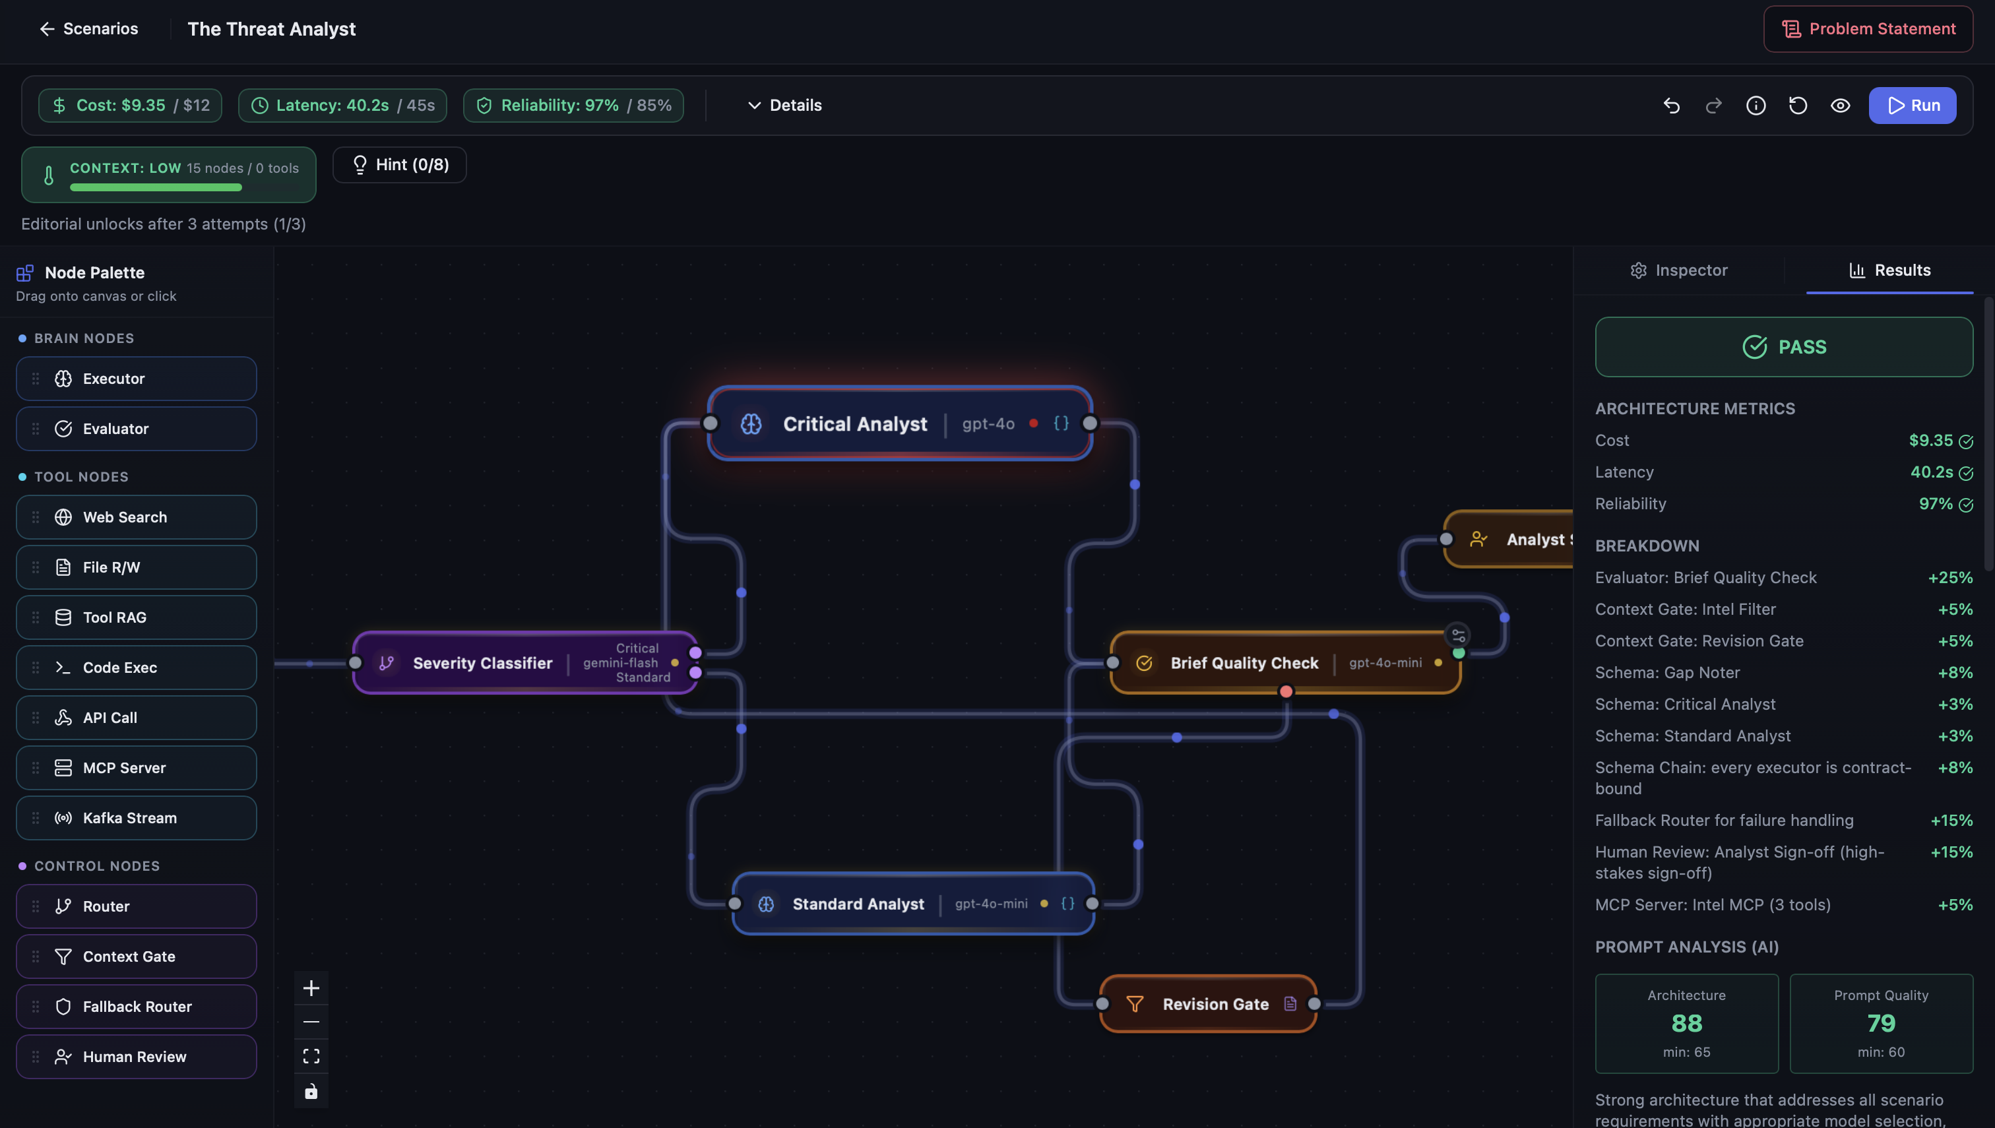Viewport: 1995px width, 1128px height.
Task: Click the reset circular arrow icon
Action: pyautogui.click(x=1798, y=106)
